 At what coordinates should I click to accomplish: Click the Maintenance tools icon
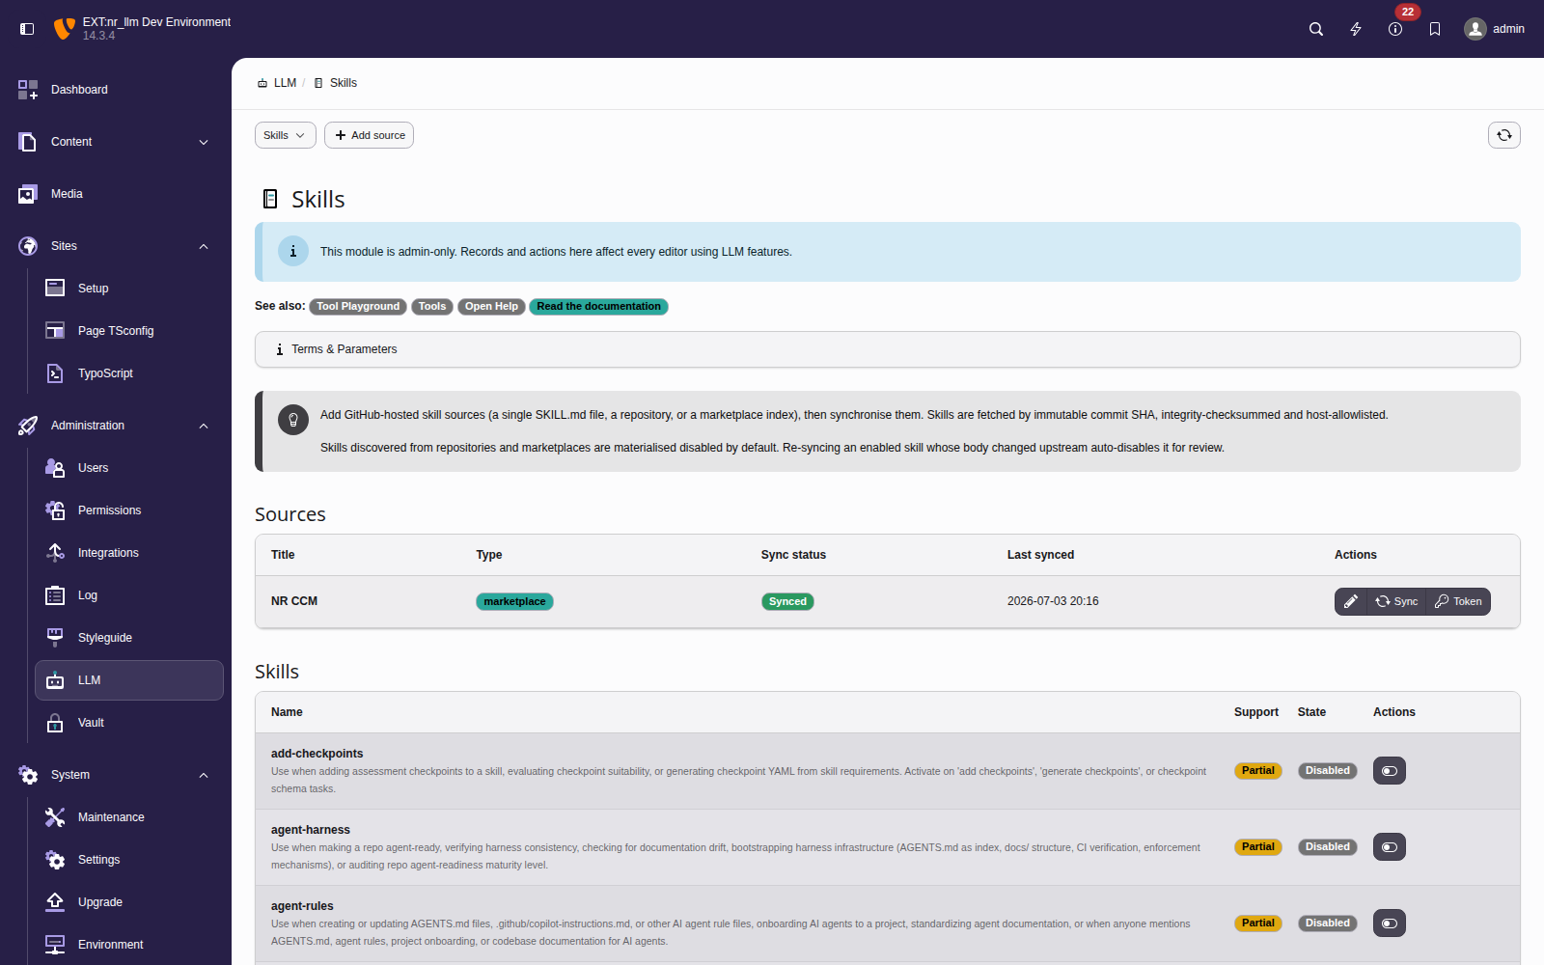coord(55,817)
